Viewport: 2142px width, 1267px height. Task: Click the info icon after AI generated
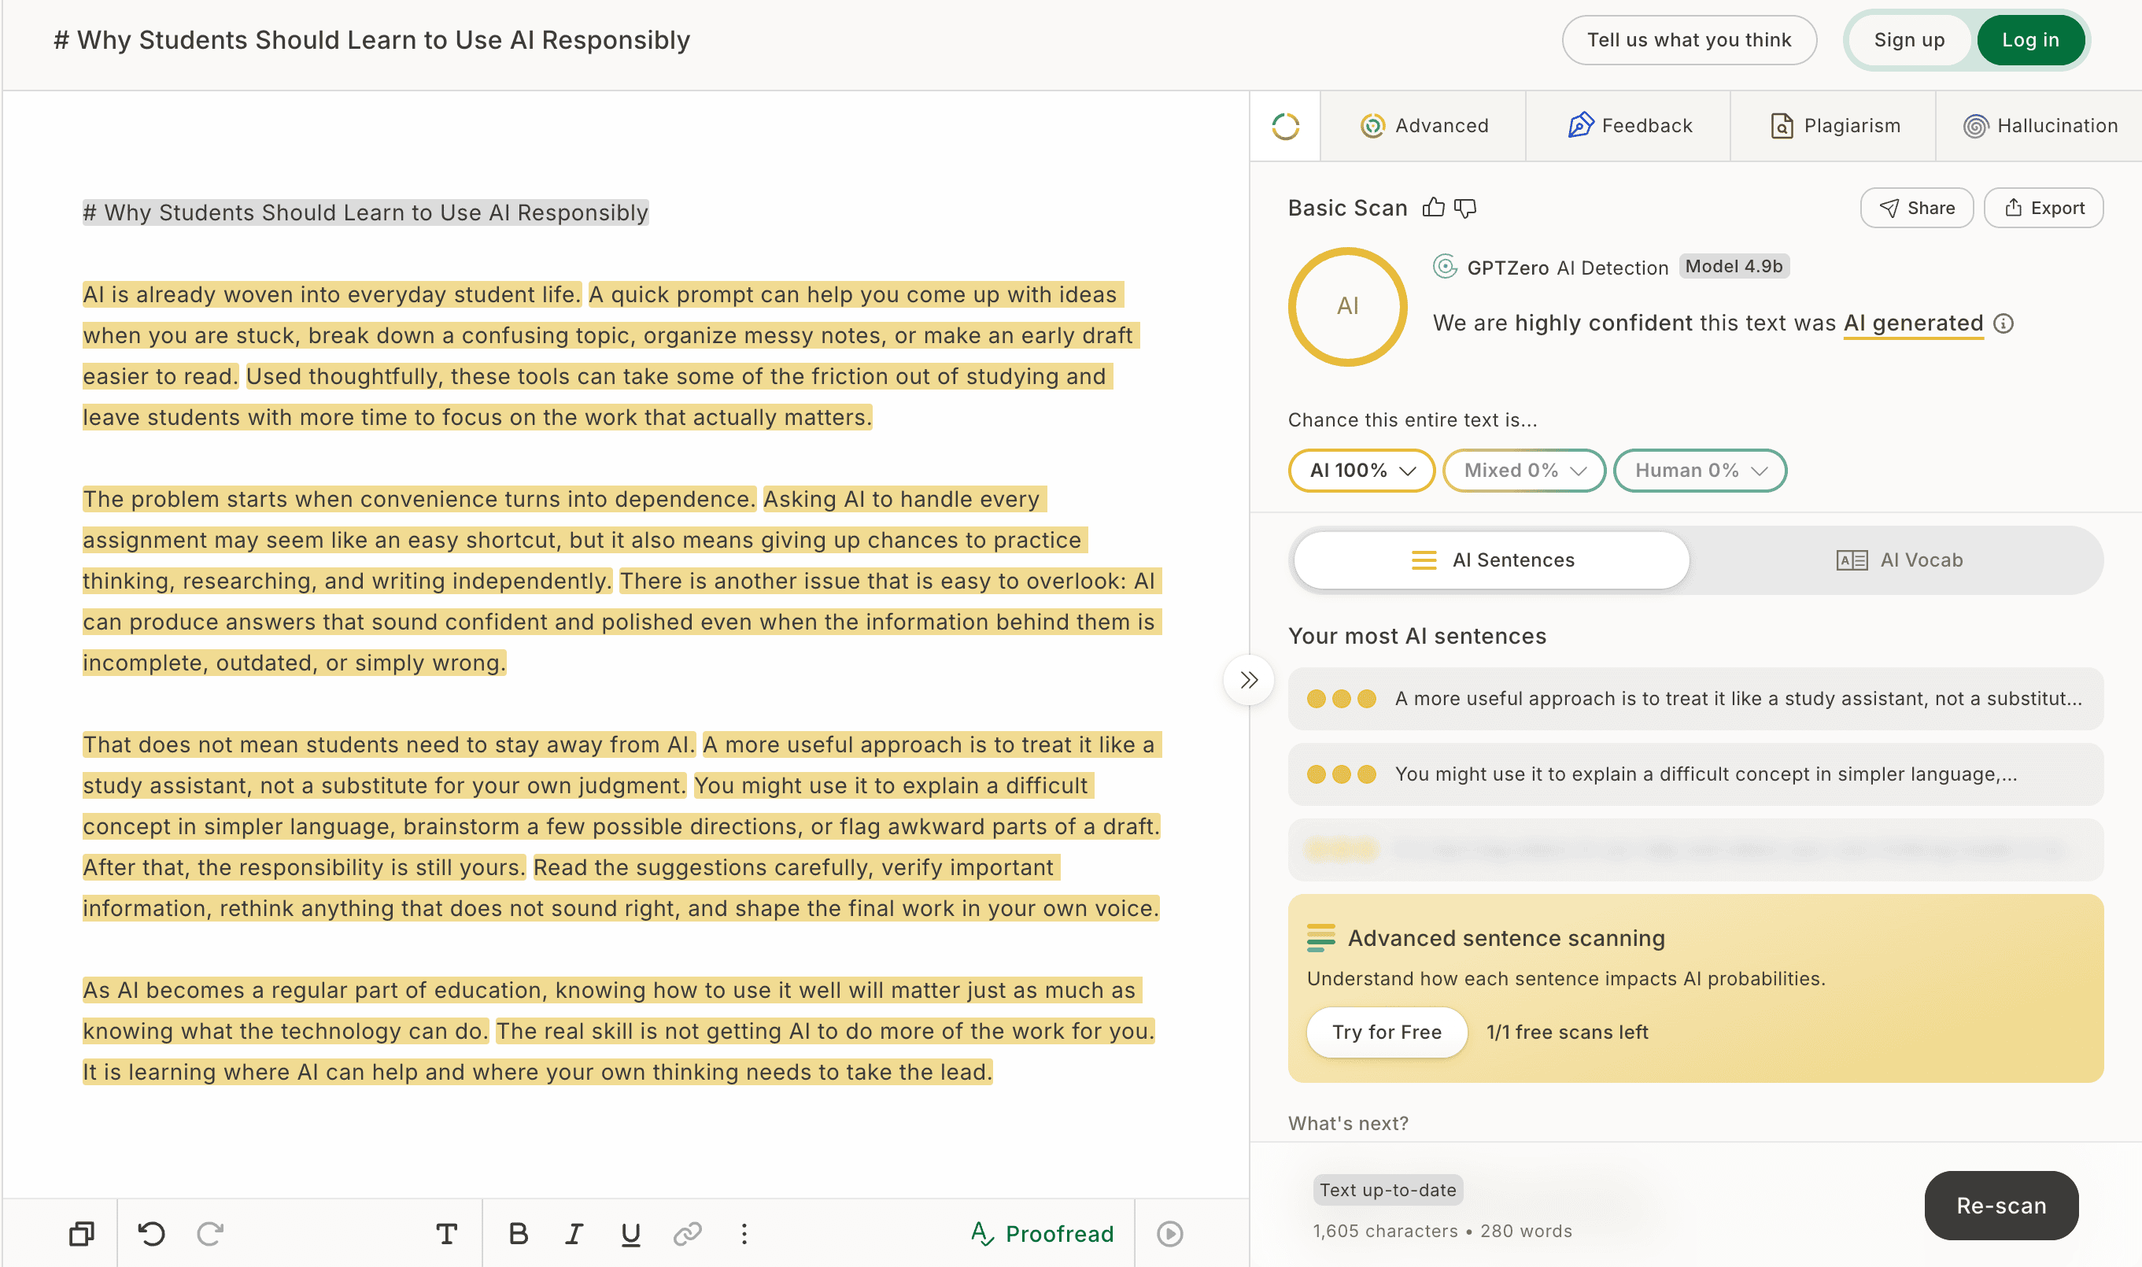tap(2003, 323)
